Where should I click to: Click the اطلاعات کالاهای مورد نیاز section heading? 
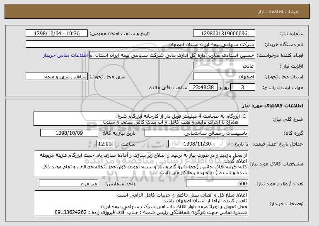click(x=273, y=106)
